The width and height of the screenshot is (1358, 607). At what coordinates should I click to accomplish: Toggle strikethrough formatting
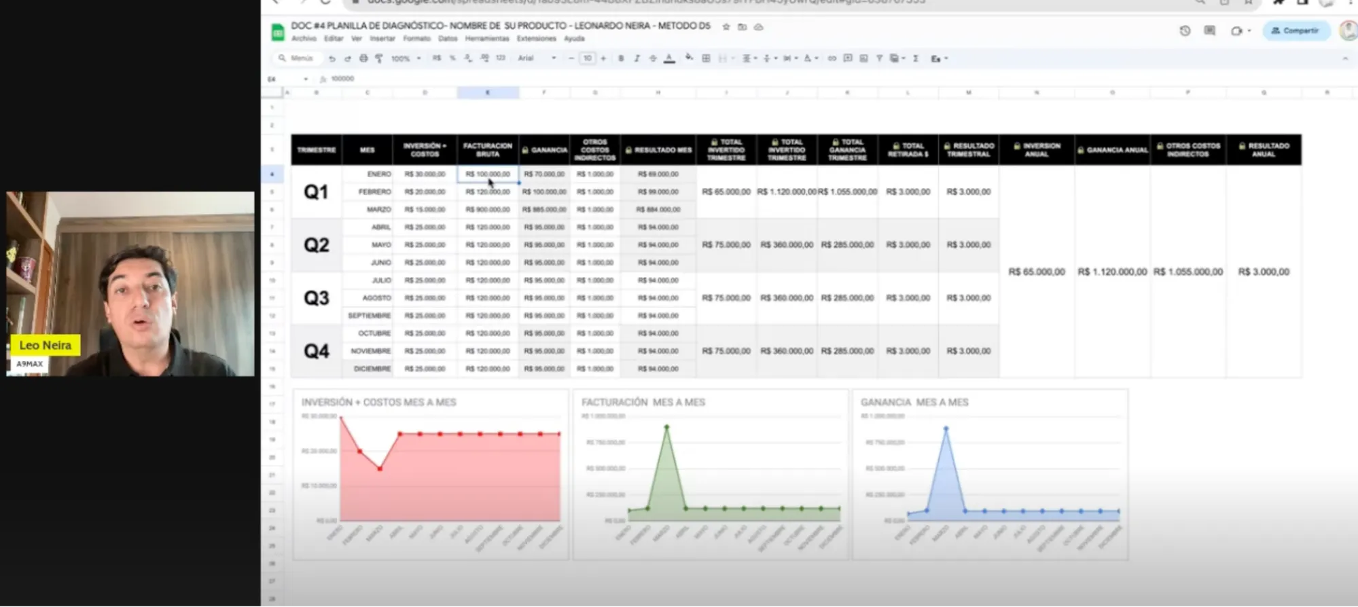point(653,58)
